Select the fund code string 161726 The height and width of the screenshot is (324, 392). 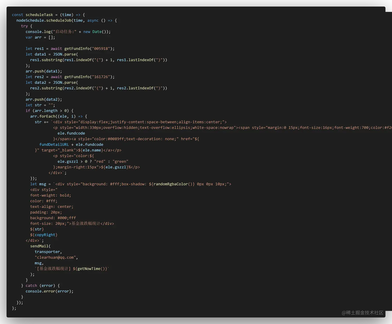(x=101, y=77)
